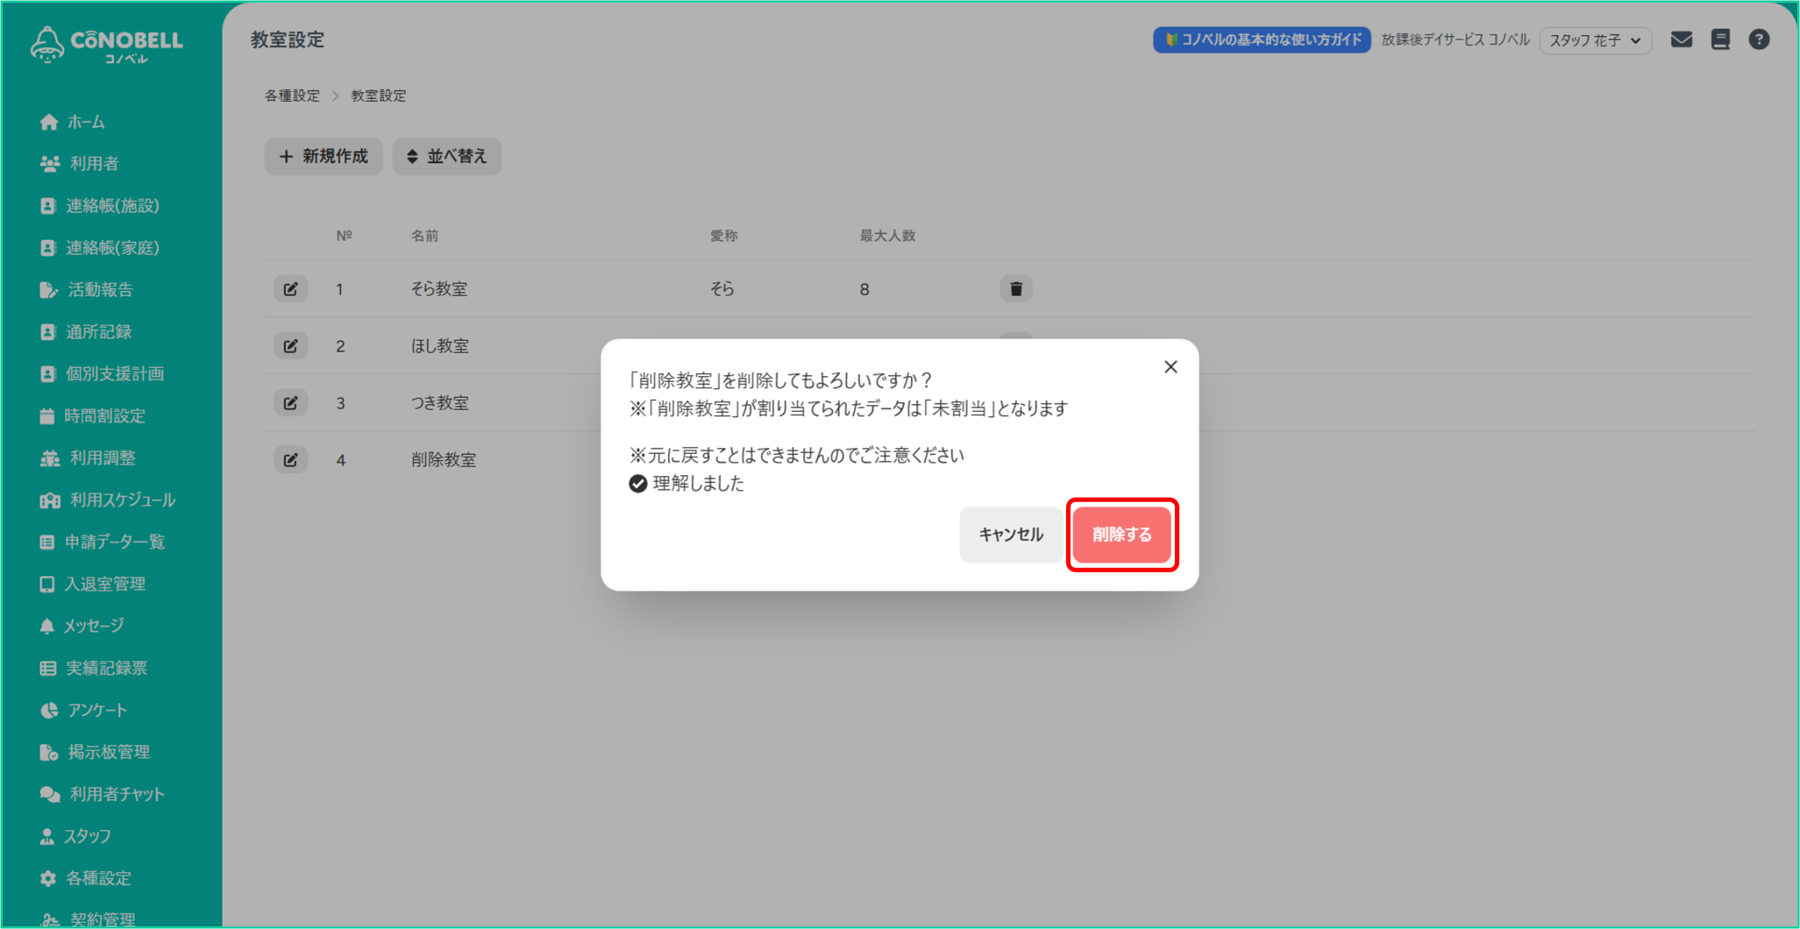The image size is (1800, 929).
Task: Open ホーム in the sidebar
Action: (x=85, y=122)
